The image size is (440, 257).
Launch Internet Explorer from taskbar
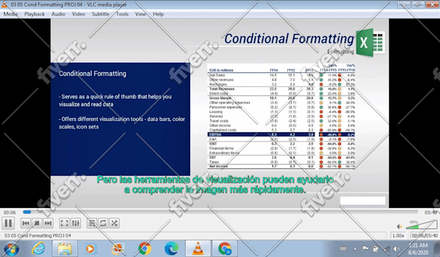click(38, 249)
